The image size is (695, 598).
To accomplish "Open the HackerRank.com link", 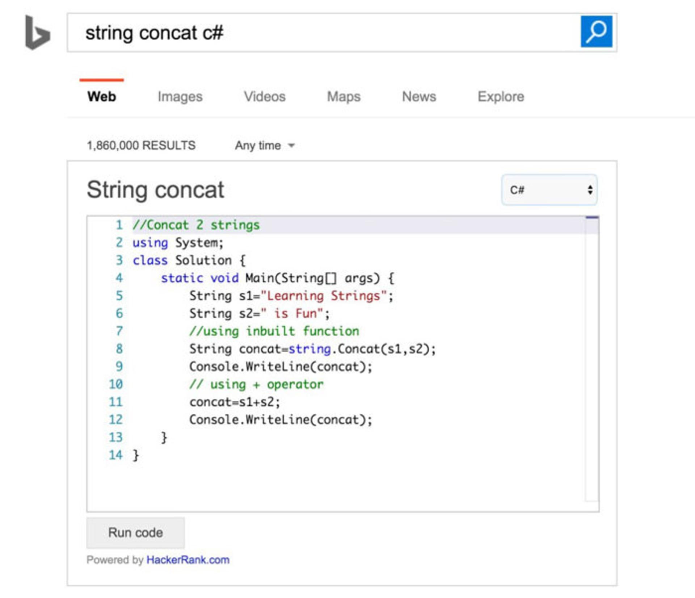I will [x=188, y=560].
